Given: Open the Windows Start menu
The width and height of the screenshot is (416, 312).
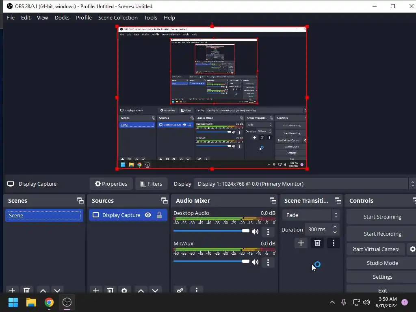Looking at the screenshot, I should pyautogui.click(x=13, y=302).
